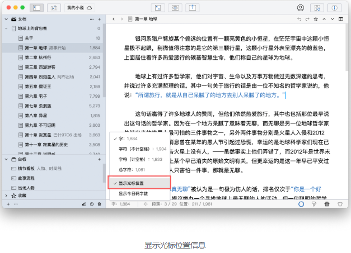Collapse the 白板 section chevron
Viewport: 351px width, 253px height.
[x=6, y=159]
